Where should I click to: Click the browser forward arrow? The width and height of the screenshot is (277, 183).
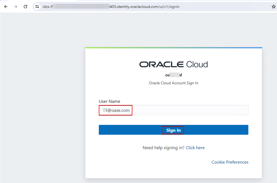tap(16, 7)
